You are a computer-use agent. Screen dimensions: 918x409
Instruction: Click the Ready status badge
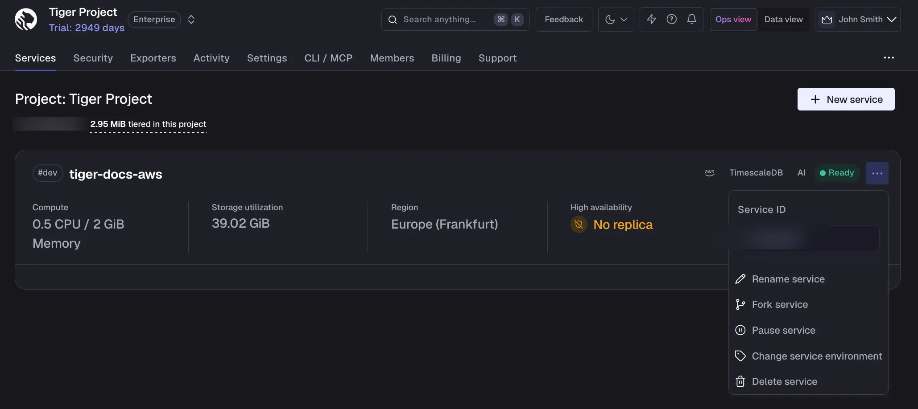[837, 173]
